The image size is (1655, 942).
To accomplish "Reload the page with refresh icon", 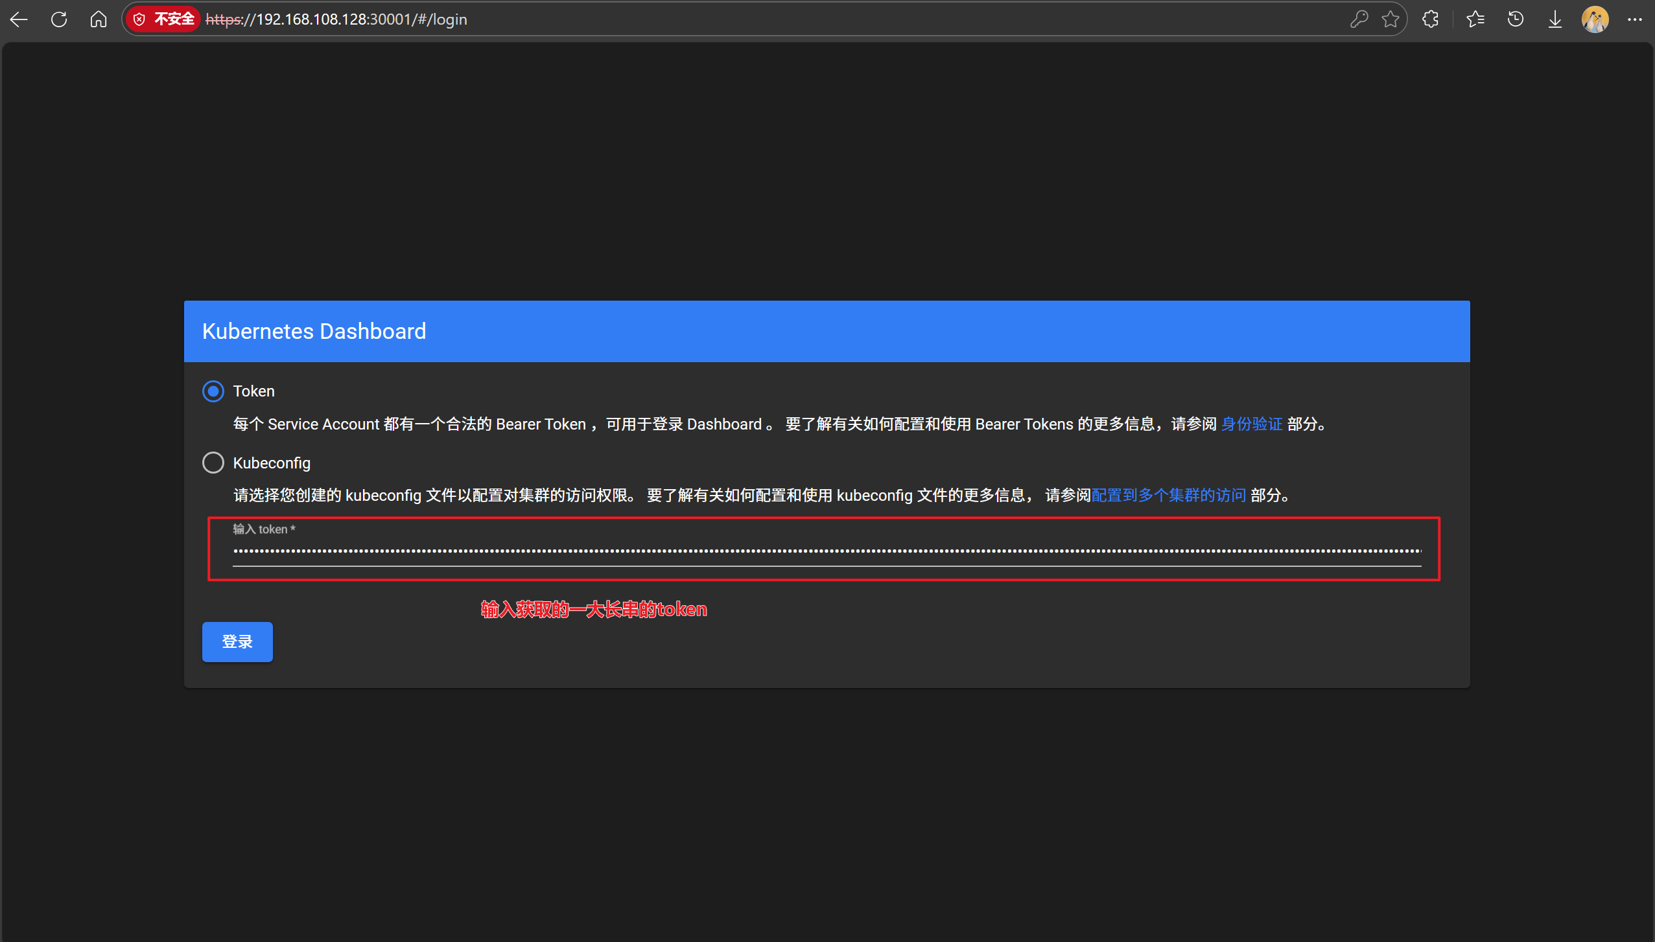I will pyautogui.click(x=59, y=19).
